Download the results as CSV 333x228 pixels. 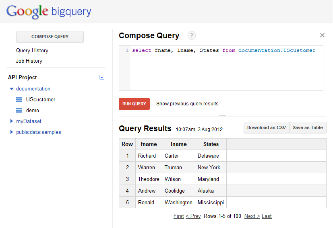coord(266,127)
